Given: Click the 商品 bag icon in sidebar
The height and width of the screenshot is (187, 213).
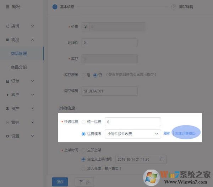Looking at the screenshot, I should click(7, 40).
